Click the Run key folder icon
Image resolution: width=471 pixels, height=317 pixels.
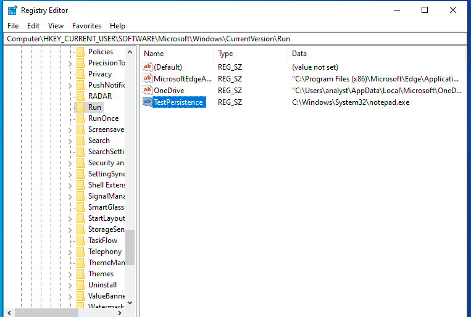[80, 107]
